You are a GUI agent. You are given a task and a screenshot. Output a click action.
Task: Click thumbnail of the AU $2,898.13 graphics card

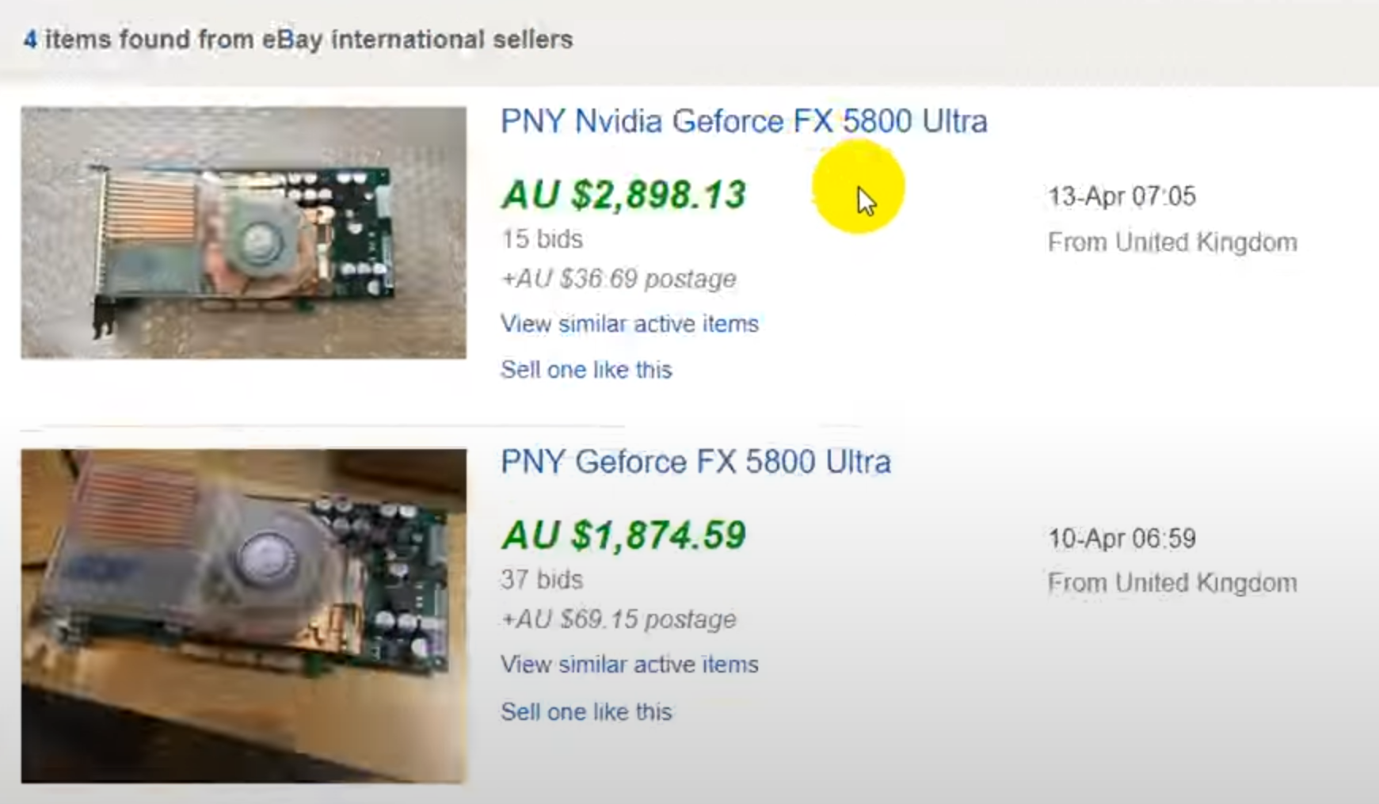244,233
